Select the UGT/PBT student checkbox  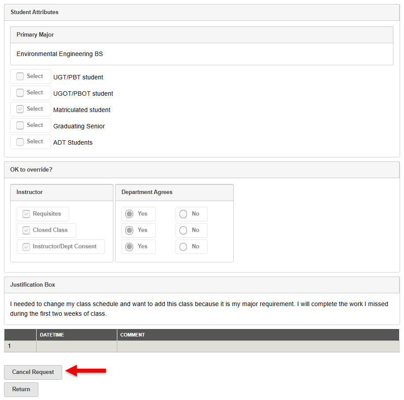pos(20,76)
